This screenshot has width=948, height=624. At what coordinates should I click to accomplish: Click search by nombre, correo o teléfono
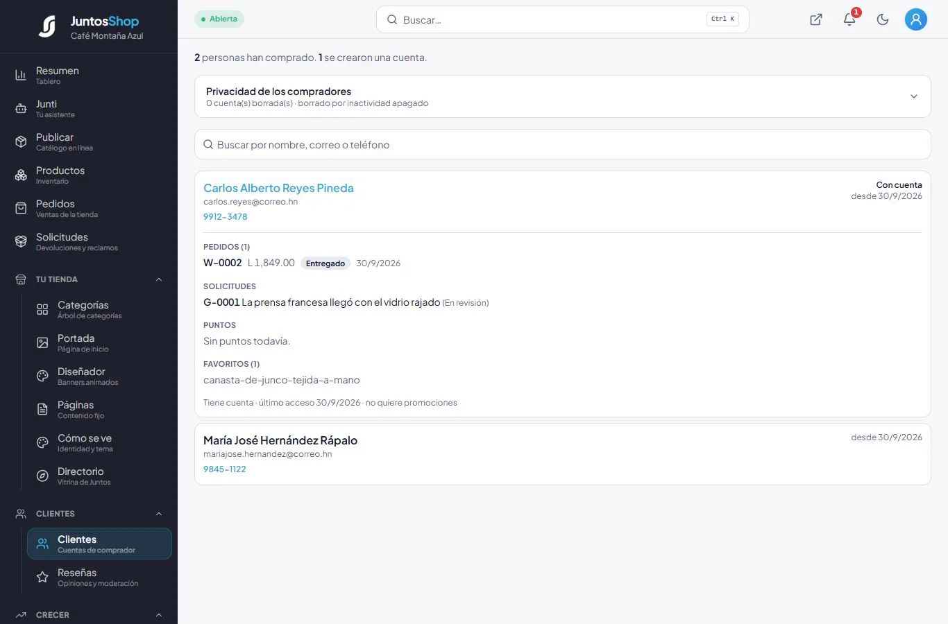[x=562, y=144]
